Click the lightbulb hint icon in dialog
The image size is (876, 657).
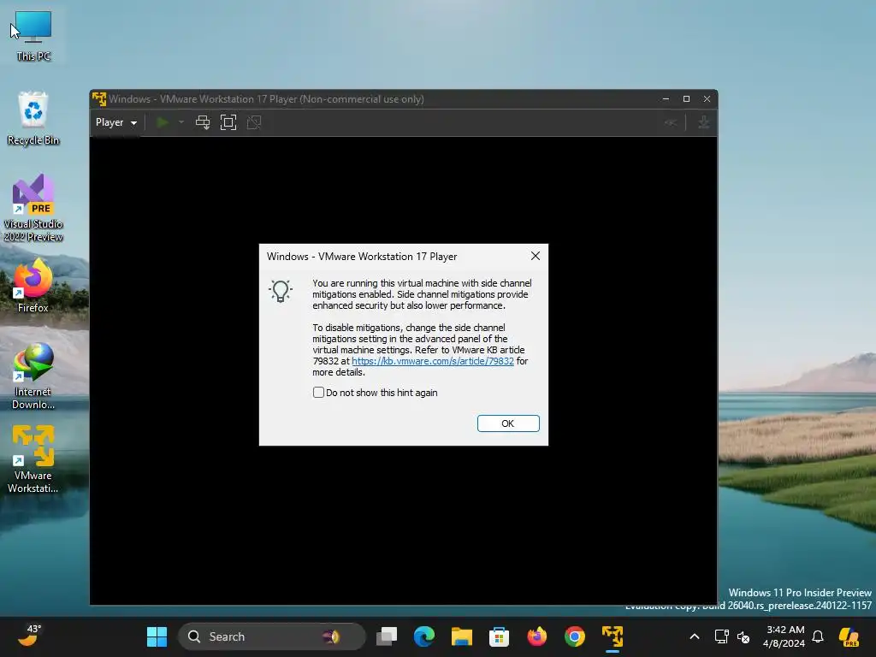[x=281, y=291]
